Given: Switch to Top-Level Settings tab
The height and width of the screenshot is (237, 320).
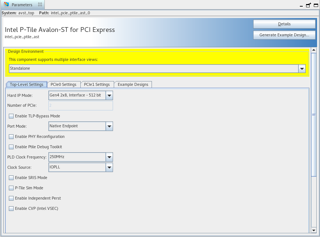Looking at the screenshot, I should pos(26,84).
